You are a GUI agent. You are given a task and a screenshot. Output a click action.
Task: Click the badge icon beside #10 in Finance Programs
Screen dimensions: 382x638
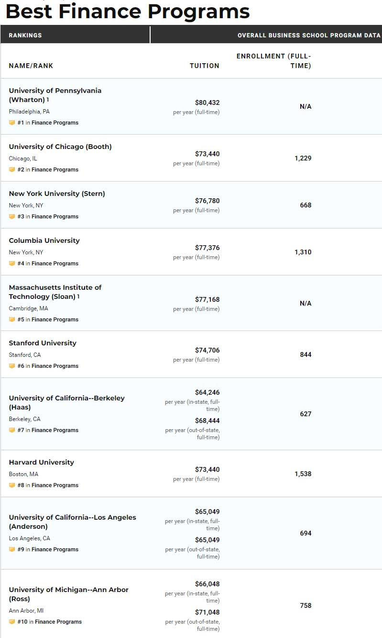click(12, 622)
